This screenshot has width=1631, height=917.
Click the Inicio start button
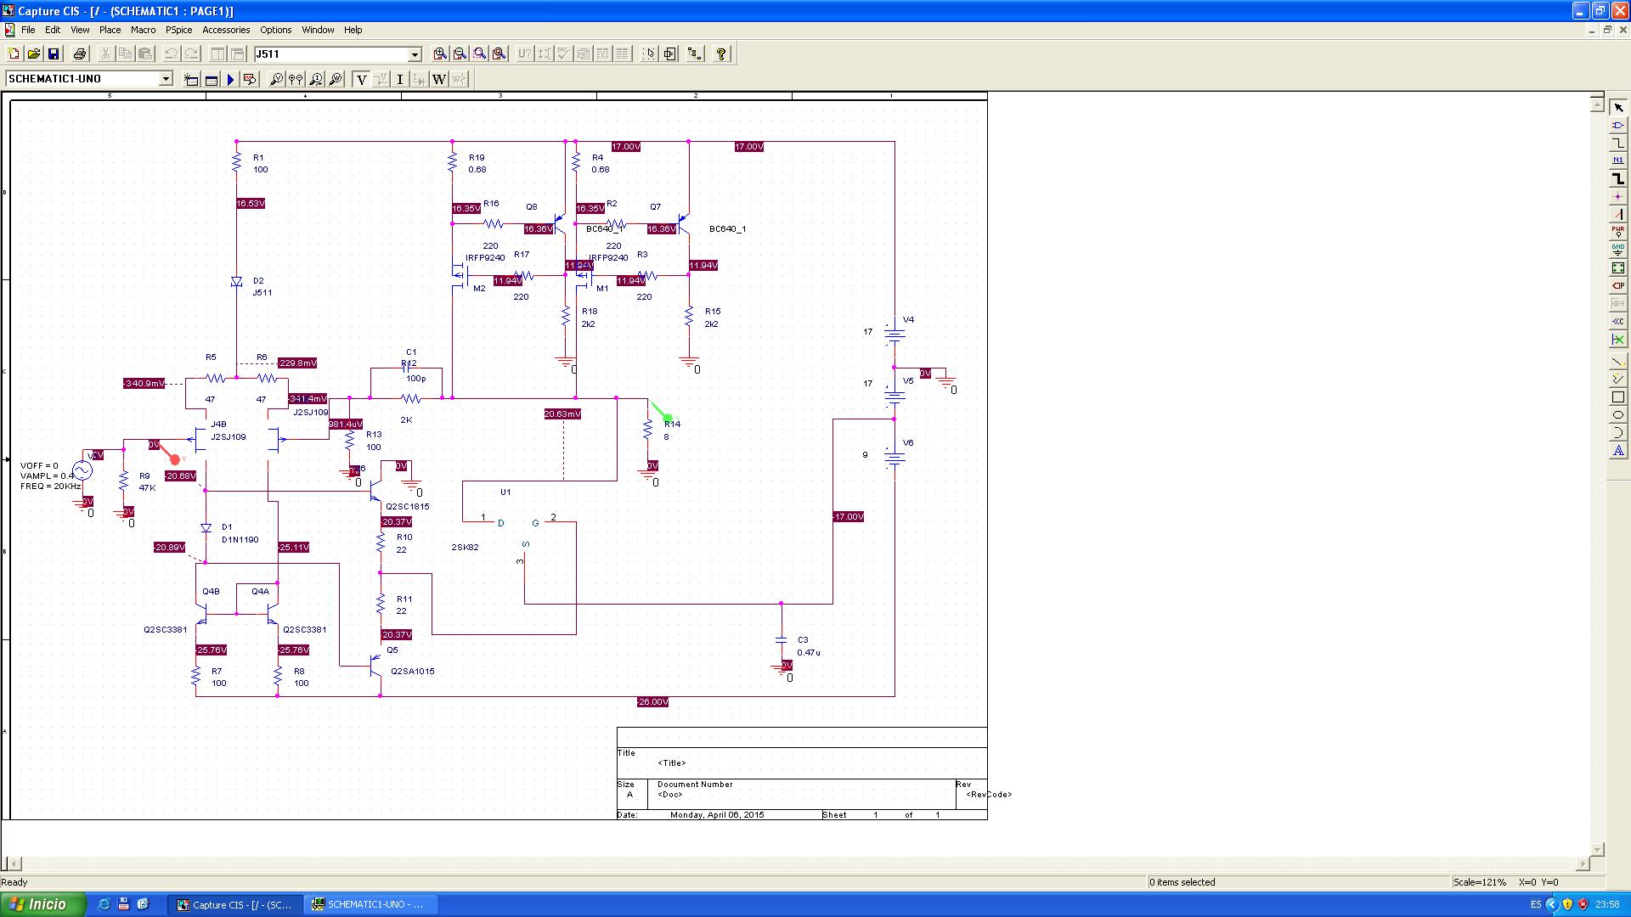pos(43,904)
